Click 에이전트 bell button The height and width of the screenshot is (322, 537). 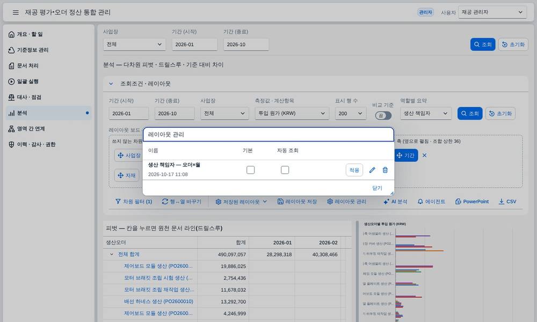431,202
